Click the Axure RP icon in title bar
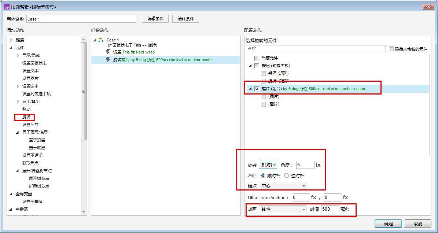Screen dimensions: 438x233 tap(7, 7)
